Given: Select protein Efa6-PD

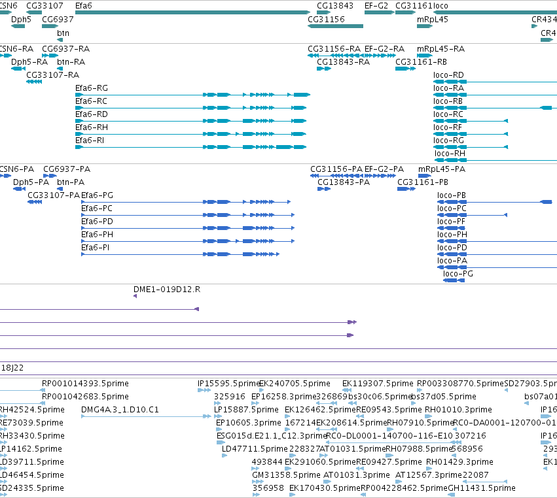Looking at the screenshot, I should coord(188,228).
